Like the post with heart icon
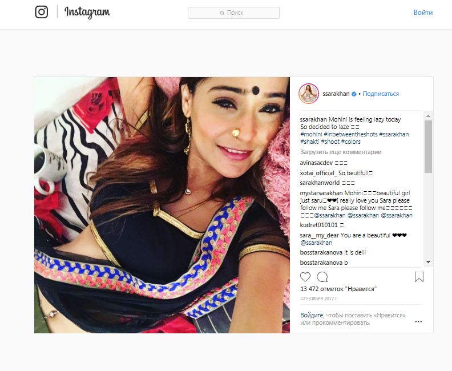This screenshot has height=371, width=452. click(x=305, y=277)
